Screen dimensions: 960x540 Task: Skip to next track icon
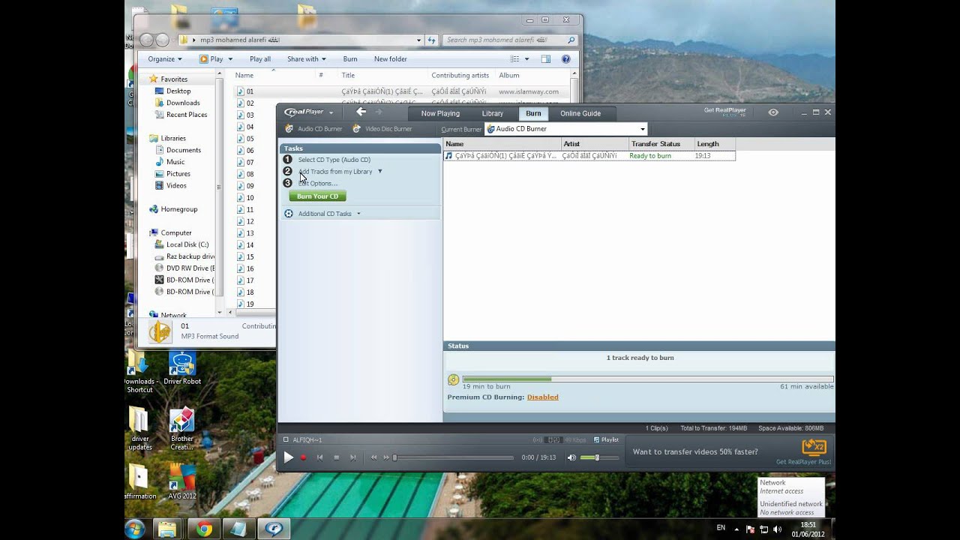pos(352,457)
